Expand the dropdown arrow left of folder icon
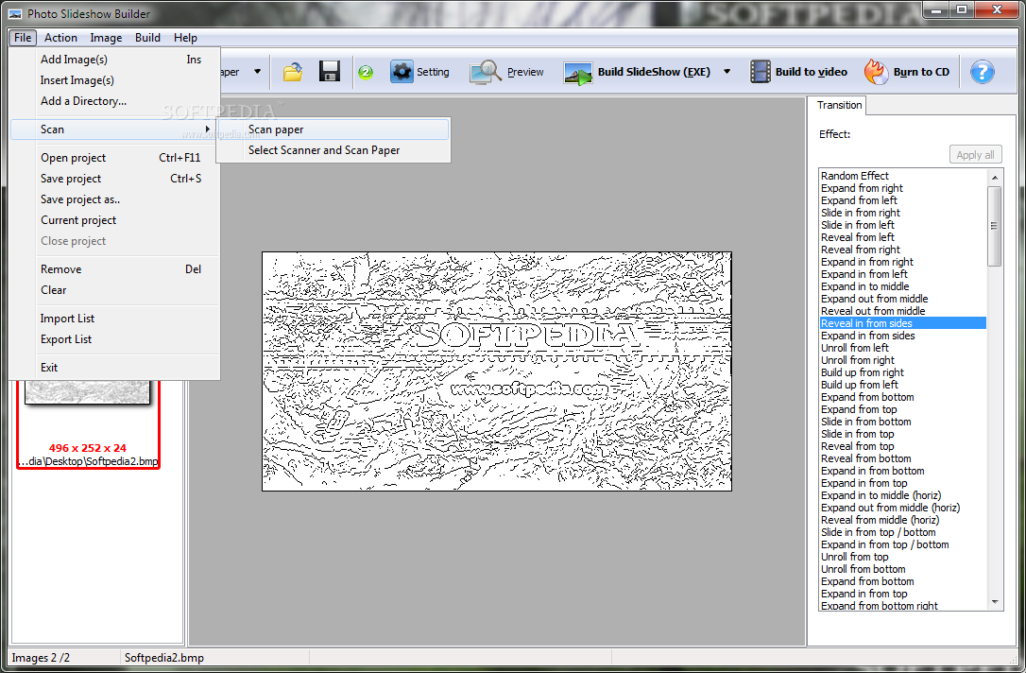1026x673 pixels. (x=257, y=71)
